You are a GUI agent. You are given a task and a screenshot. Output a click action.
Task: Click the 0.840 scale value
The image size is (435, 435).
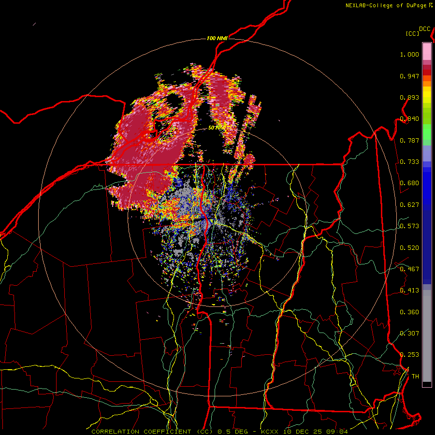tap(409, 119)
